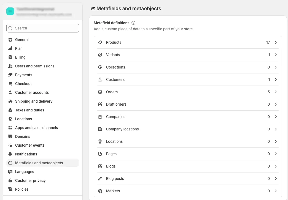Click the Variants icon in definitions list
This screenshot has height=200, width=288.
[x=100, y=55]
